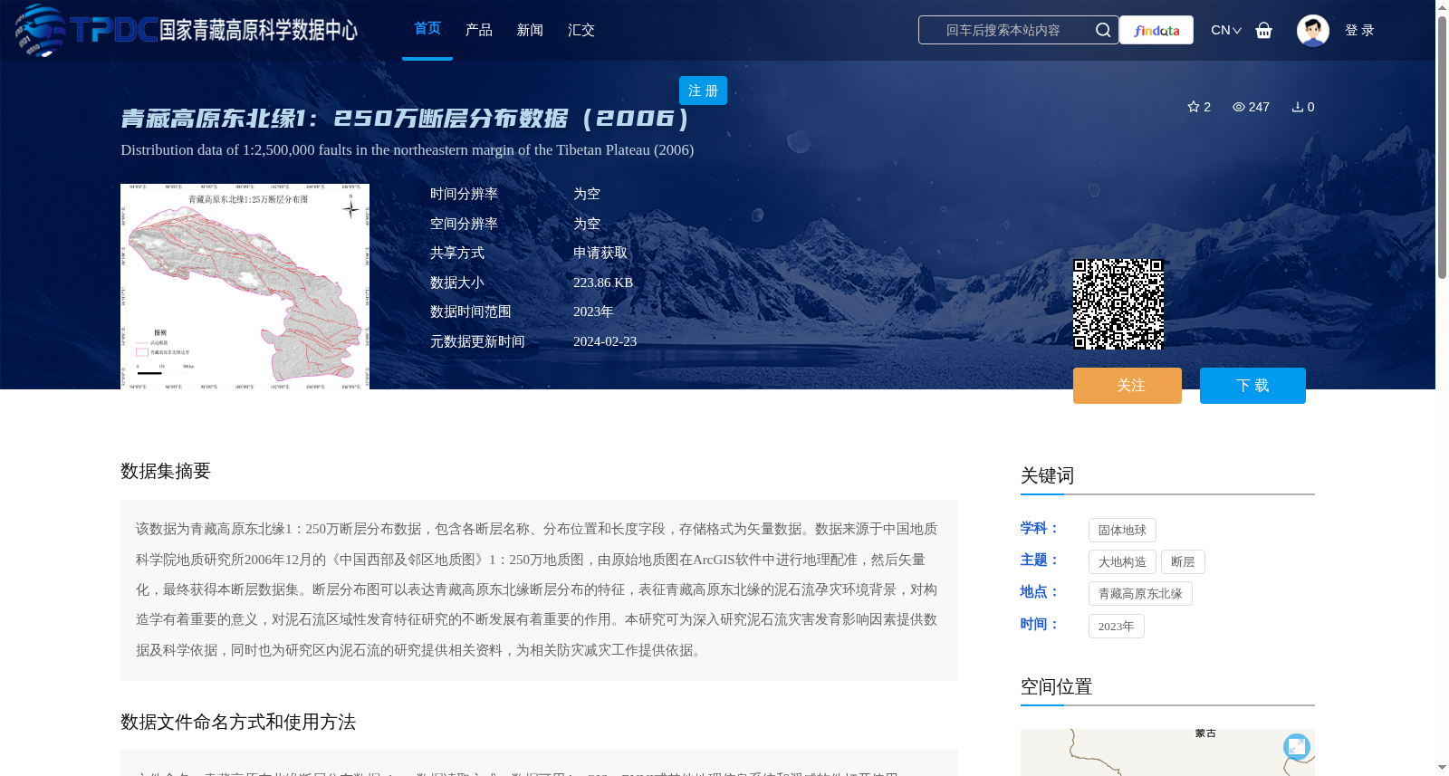Click the 数据集摘要 heading
Image resolution: width=1449 pixels, height=776 pixels.
point(166,471)
